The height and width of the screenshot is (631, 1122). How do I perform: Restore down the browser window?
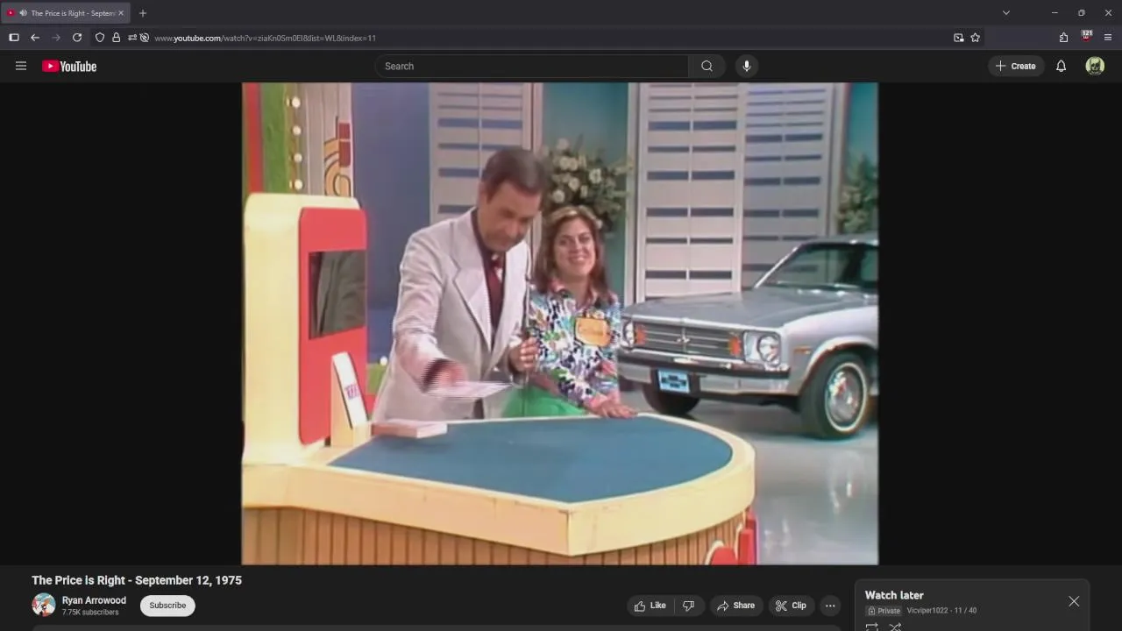1081,13
